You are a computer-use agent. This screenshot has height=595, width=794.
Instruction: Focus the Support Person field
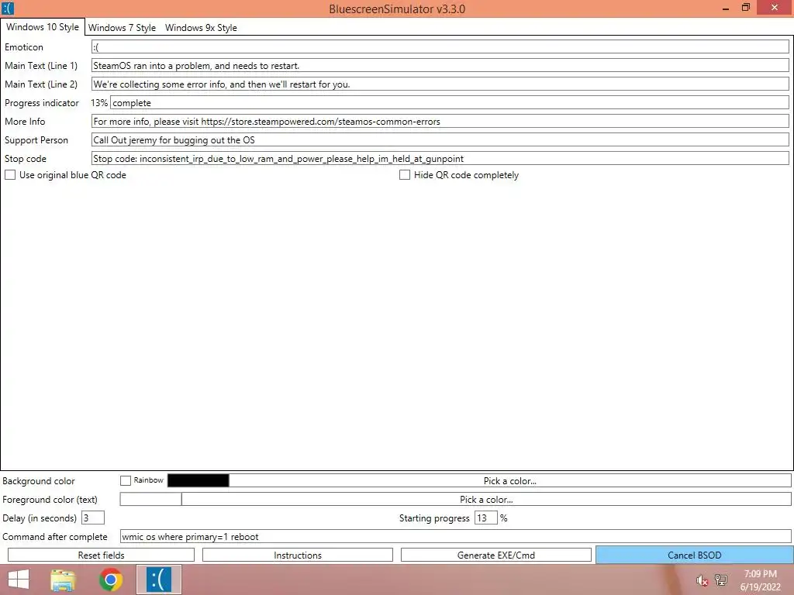tap(440, 140)
